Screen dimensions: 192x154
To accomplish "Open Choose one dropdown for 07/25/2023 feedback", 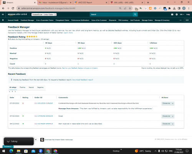I will pyautogui.click(x=168, y=104).
